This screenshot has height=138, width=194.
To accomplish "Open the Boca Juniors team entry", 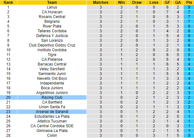I will 52,88.
